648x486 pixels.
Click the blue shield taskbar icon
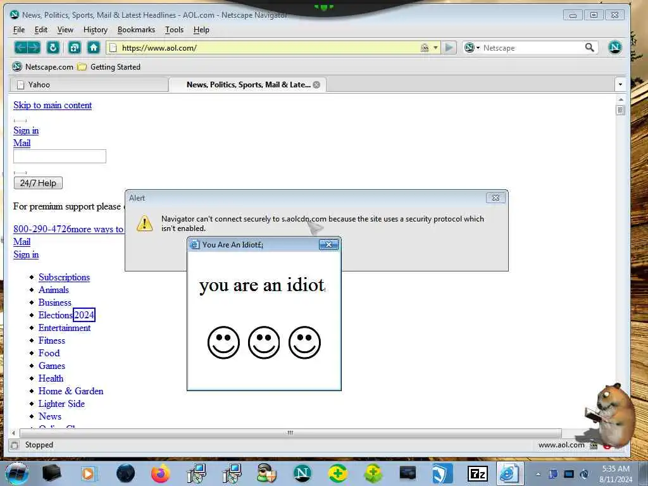coord(441,473)
